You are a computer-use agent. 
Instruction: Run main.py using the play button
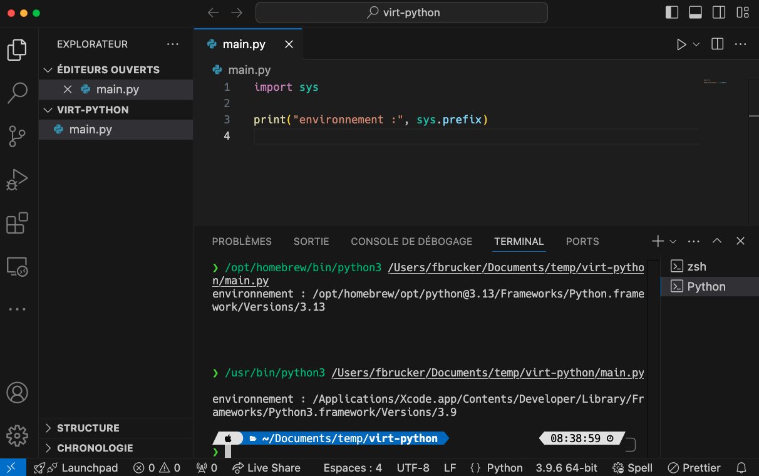(x=682, y=44)
